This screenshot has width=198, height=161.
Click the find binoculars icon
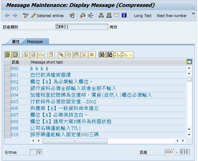102,55
